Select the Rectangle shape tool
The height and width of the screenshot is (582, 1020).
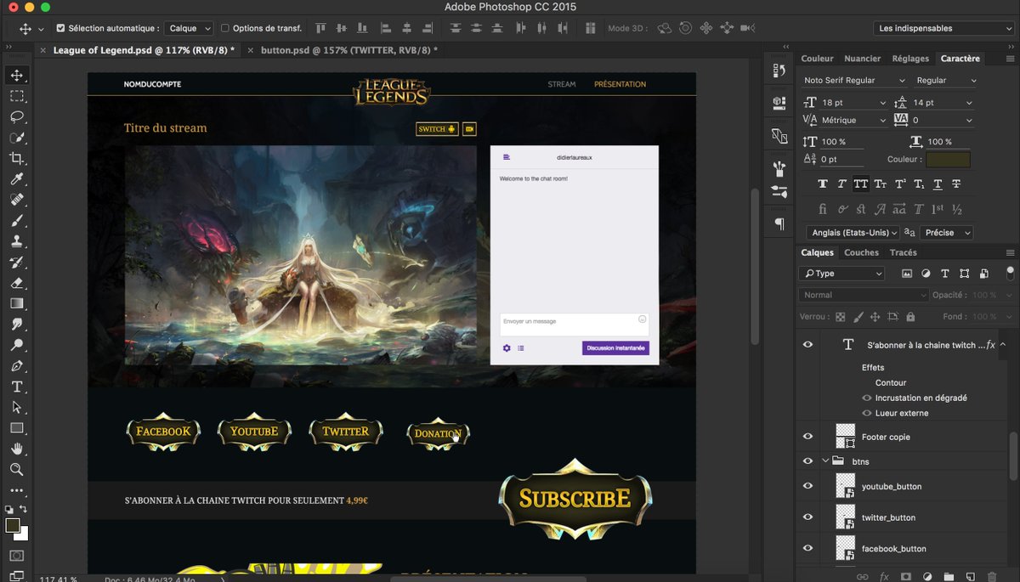(x=16, y=427)
